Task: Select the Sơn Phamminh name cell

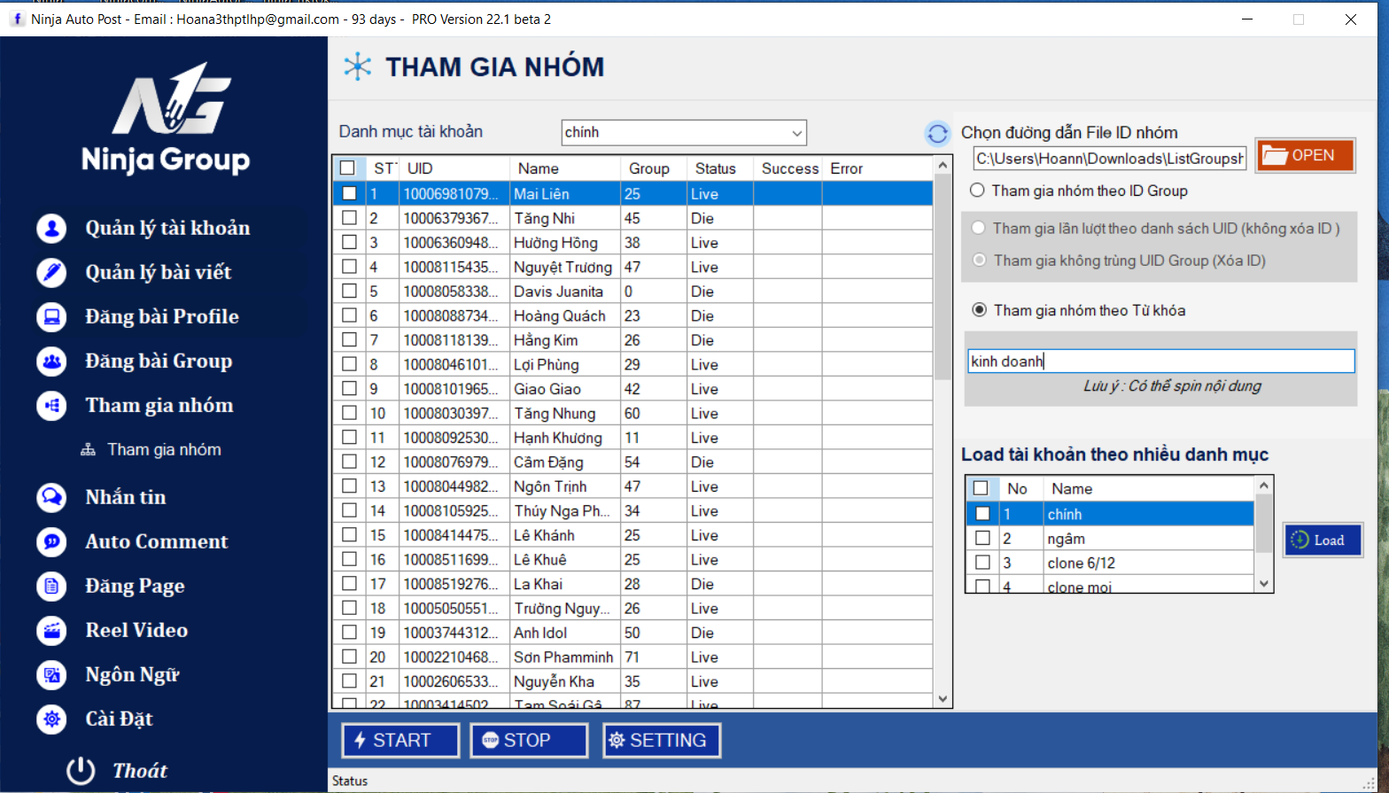Action: [x=563, y=657]
